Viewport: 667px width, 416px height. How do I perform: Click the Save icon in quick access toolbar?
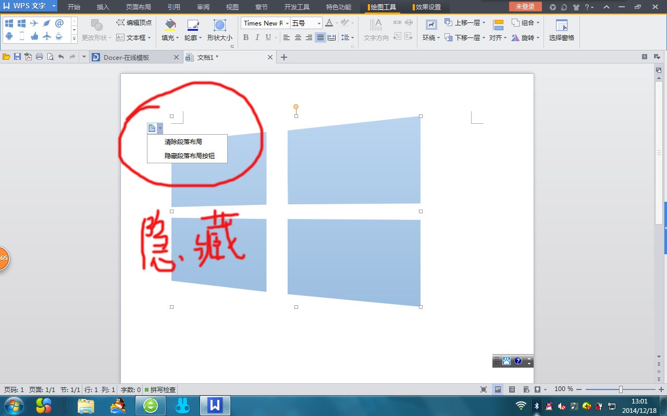(x=17, y=57)
